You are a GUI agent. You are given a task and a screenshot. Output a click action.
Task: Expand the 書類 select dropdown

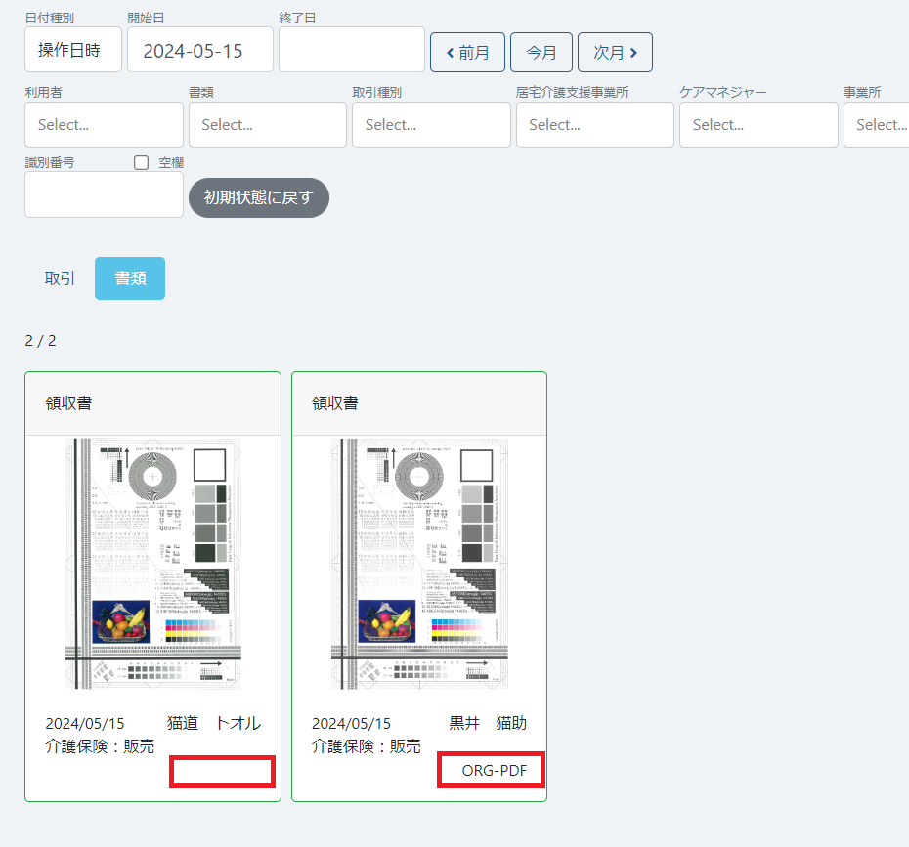tap(267, 125)
